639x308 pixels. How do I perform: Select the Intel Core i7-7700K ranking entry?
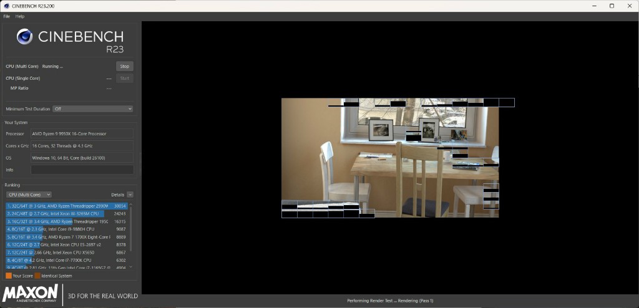click(67, 261)
